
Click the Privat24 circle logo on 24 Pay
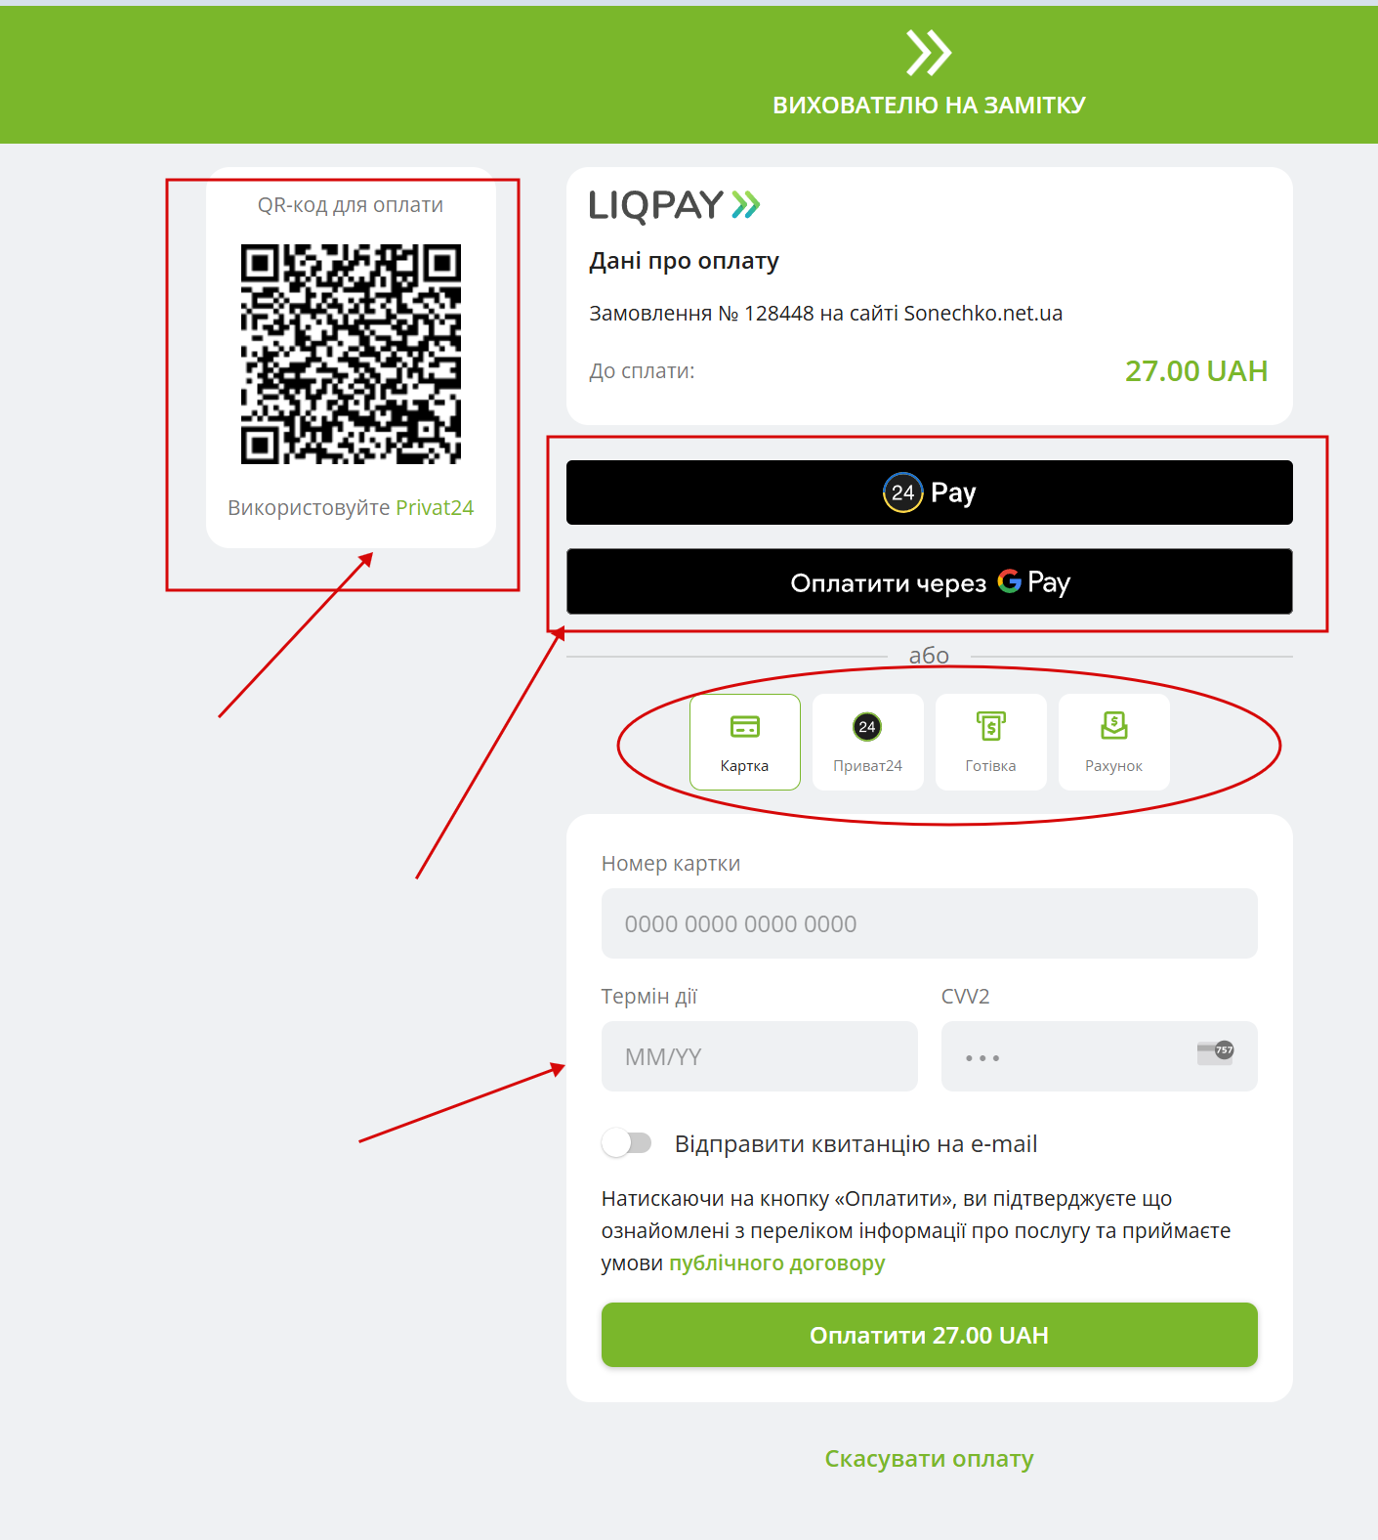[x=902, y=492]
